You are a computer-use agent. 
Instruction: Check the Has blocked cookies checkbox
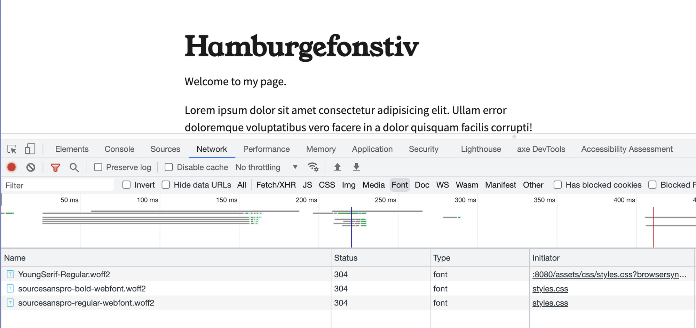pyautogui.click(x=558, y=185)
